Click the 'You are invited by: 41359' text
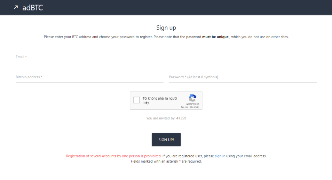Screen dimensions: 332x180 (166, 118)
